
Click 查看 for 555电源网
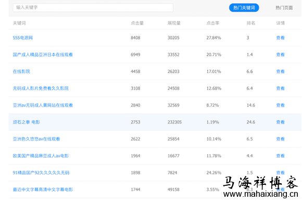pyautogui.click(x=280, y=38)
